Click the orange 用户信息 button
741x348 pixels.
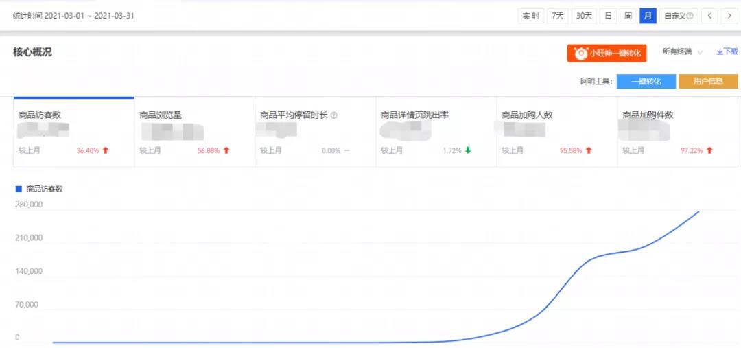[708, 82]
